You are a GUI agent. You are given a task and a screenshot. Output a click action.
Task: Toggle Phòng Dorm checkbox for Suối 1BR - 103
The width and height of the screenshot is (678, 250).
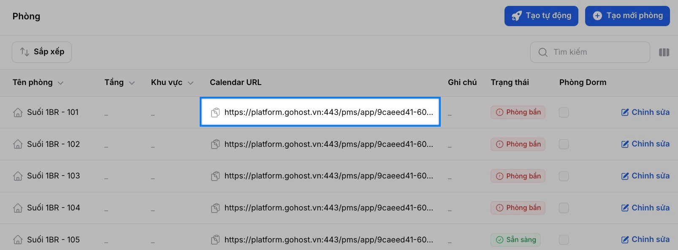coord(564,176)
